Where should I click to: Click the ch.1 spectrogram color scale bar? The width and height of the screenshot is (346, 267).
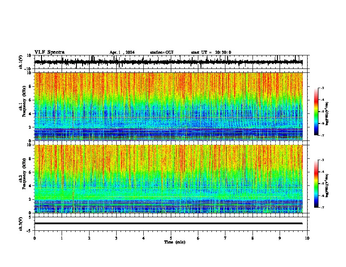click(x=316, y=112)
